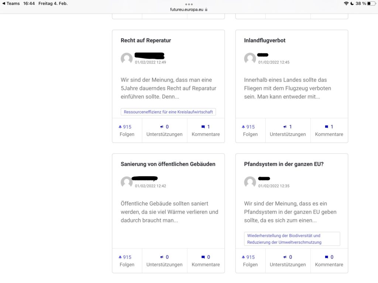Screen dimensions: 378x283
Task: View Kommentare on Sanierung von öffentlichen Gebäuden
Action: [x=206, y=261]
